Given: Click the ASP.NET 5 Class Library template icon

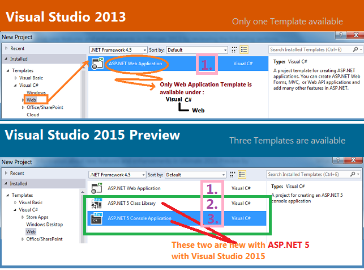Looking at the screenshot, I should (97, 203).
